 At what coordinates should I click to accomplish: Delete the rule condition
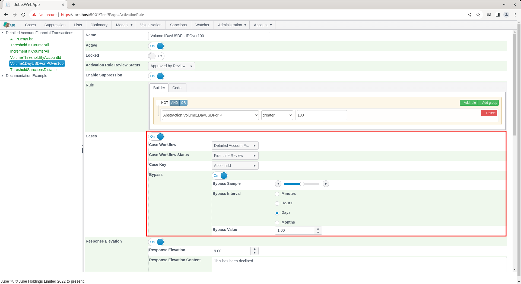click(x=489, y=113)
